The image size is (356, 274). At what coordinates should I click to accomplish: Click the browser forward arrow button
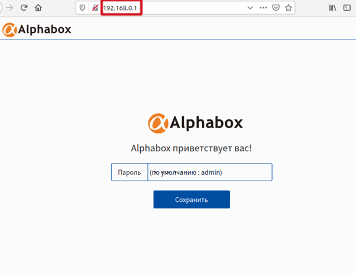click(9, 8)
